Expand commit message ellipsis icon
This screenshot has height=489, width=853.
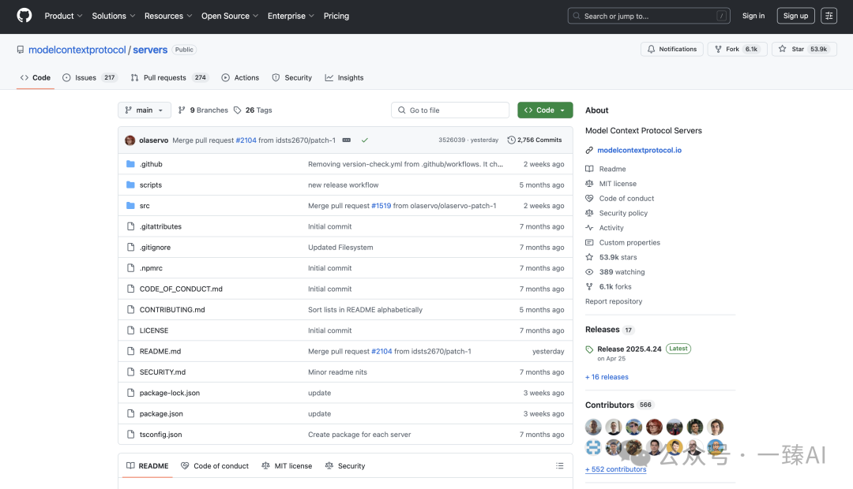347,140
